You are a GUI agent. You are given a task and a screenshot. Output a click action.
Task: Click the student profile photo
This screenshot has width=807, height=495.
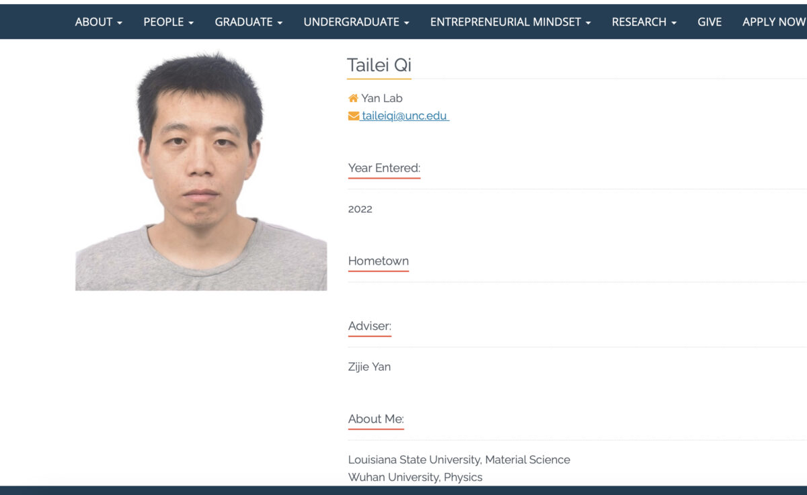(200, 172)
